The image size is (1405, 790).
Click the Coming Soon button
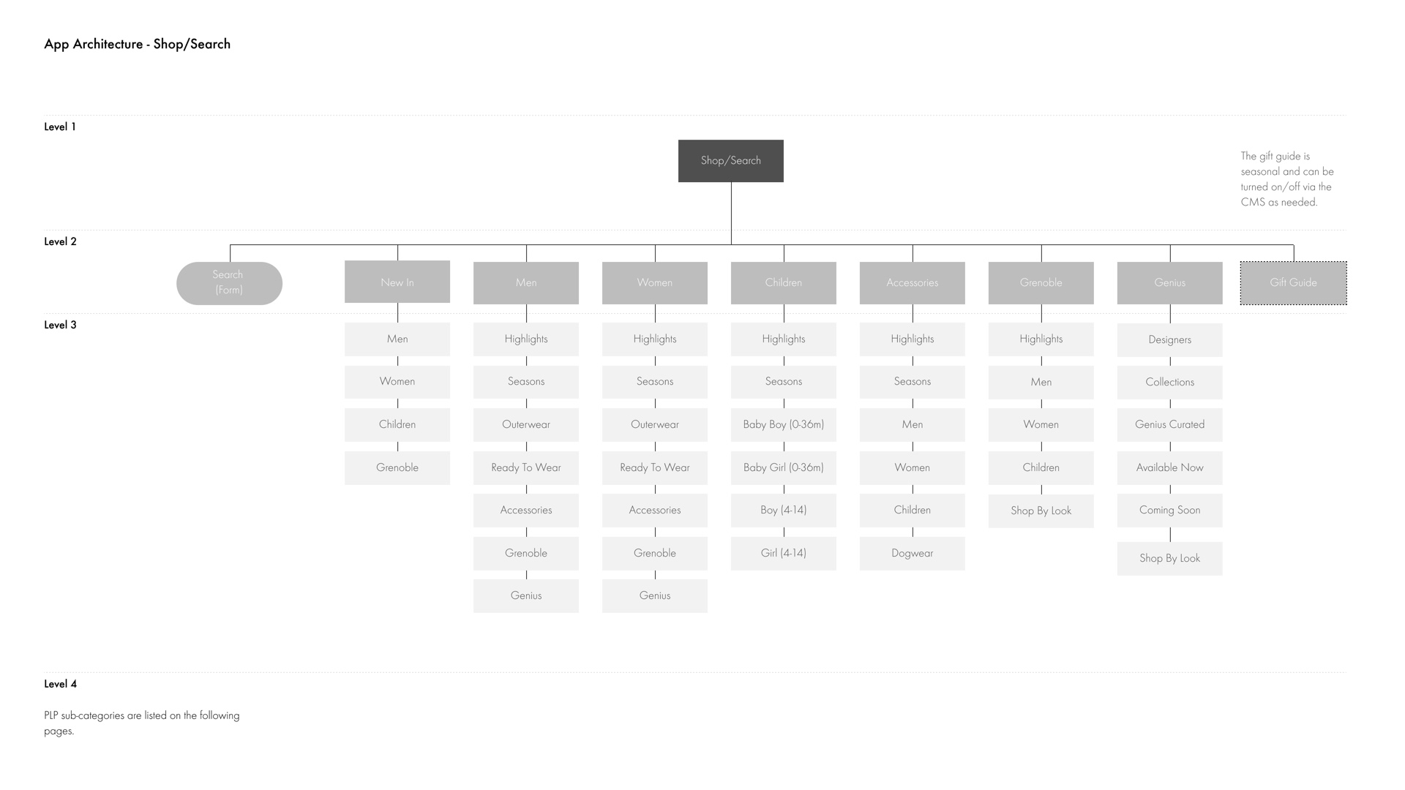(1169, 509)
